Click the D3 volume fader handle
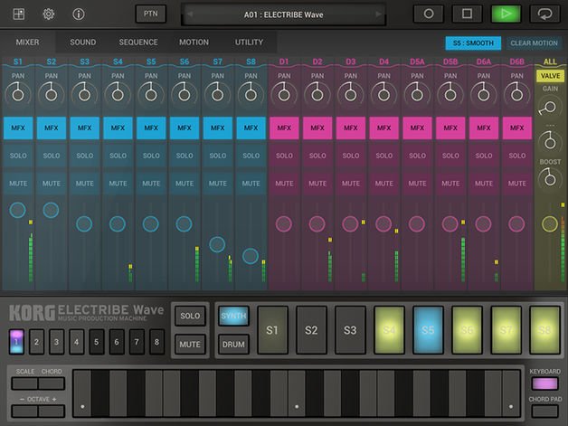Image resolution: width=568 pixels, height=426 pixels. pos(350,224)
